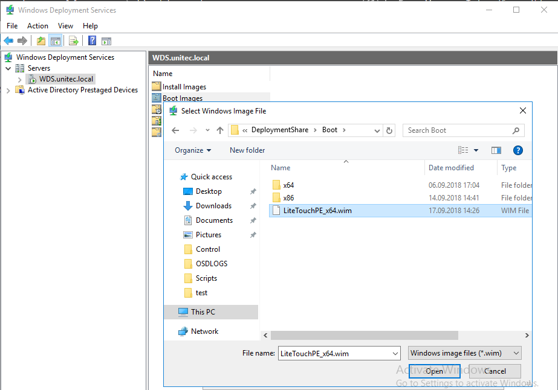The width and height of the screenshot is (558, 390).
Task: Expand the WDS.unitec.local tree node
Action: pos(19,79)
